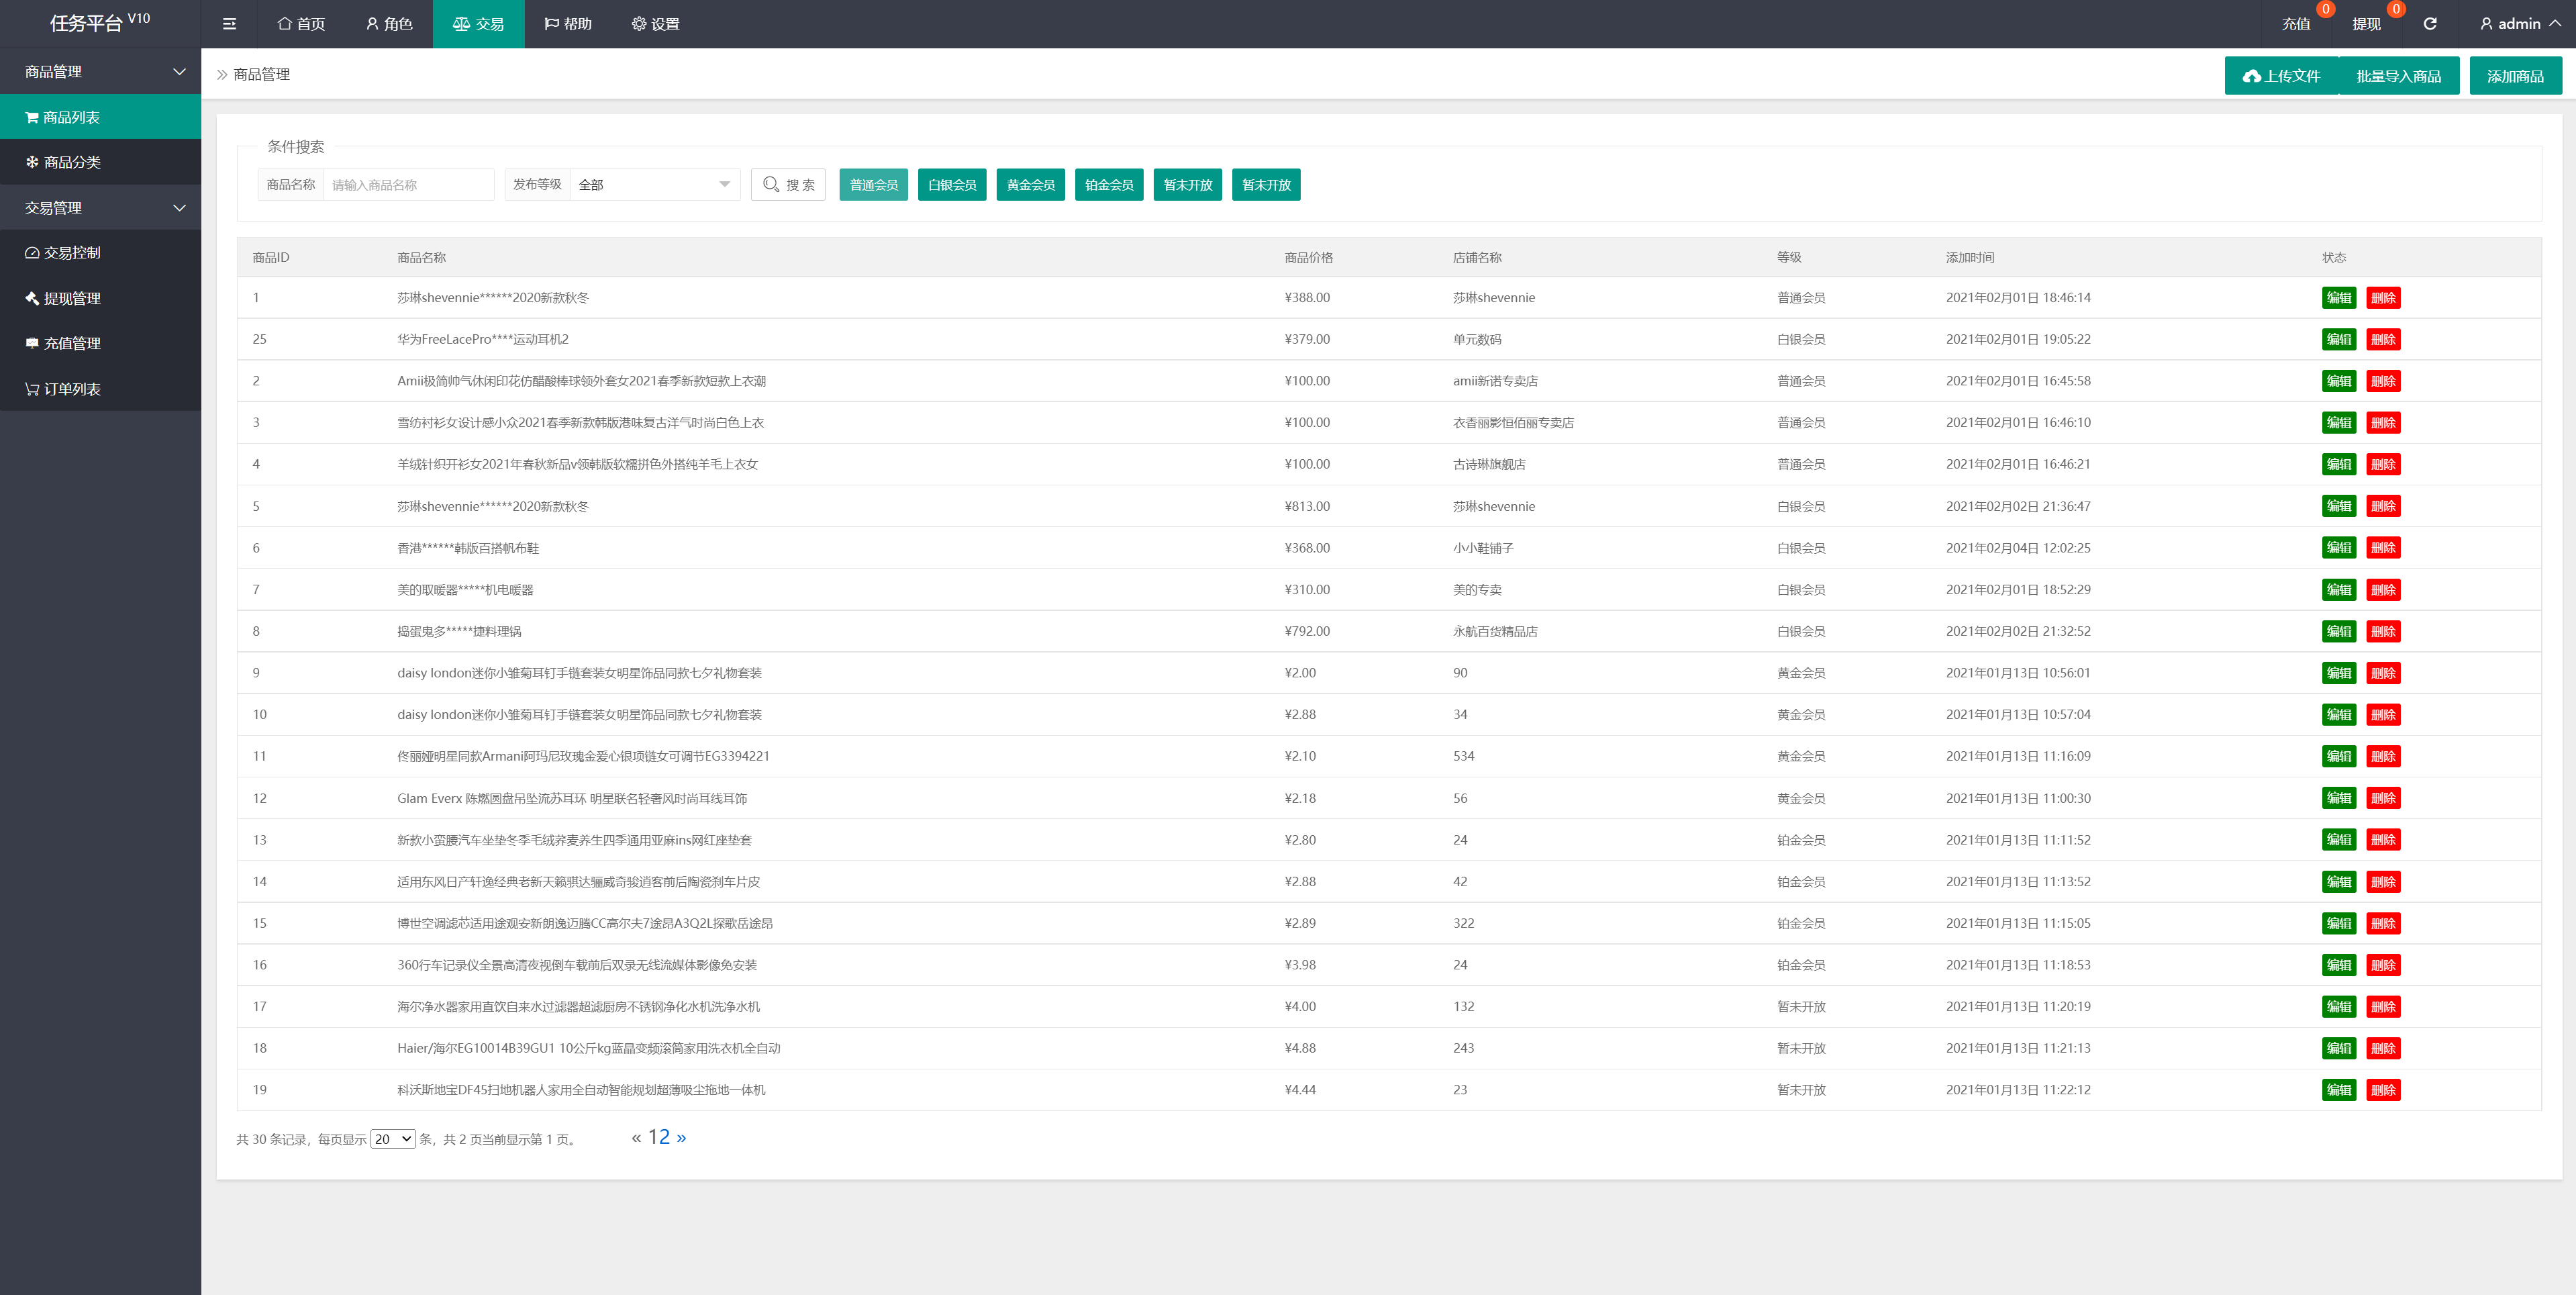Delete product ID 25 with 删除
The height and width of the screenshot is (1295, 2576).
click(2383, 340)
